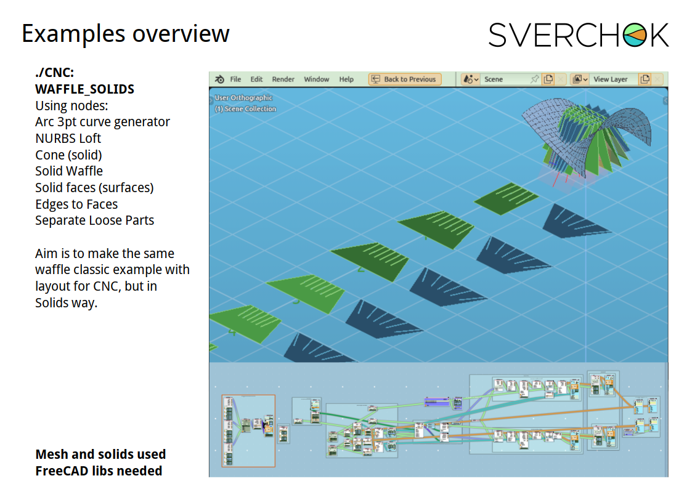
Task: Click the add new View Layer icon
Action: tap(645, 79)
